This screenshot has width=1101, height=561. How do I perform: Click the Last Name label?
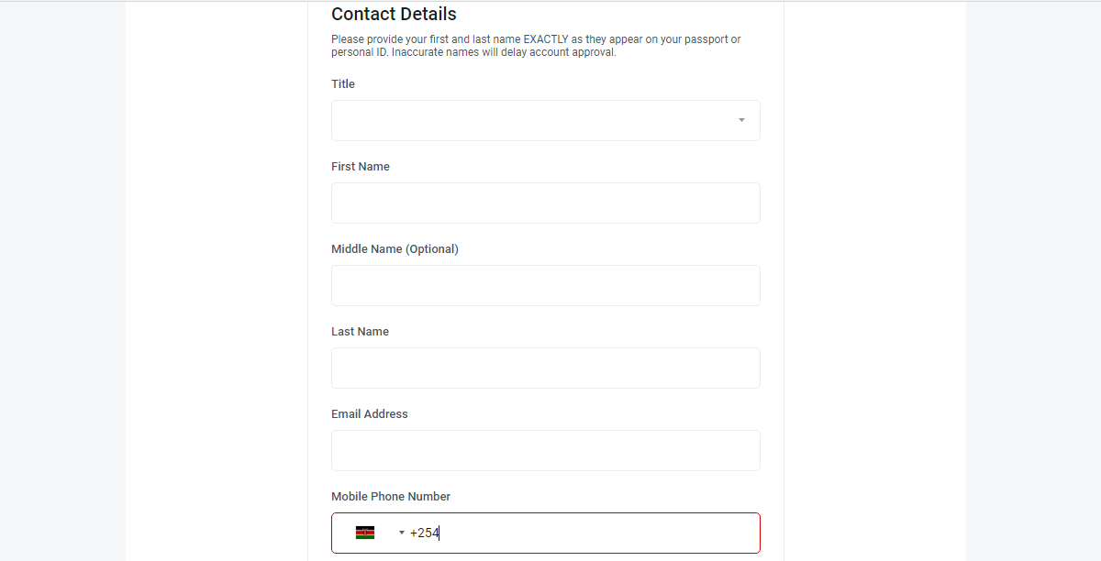(x=360, y=331)
